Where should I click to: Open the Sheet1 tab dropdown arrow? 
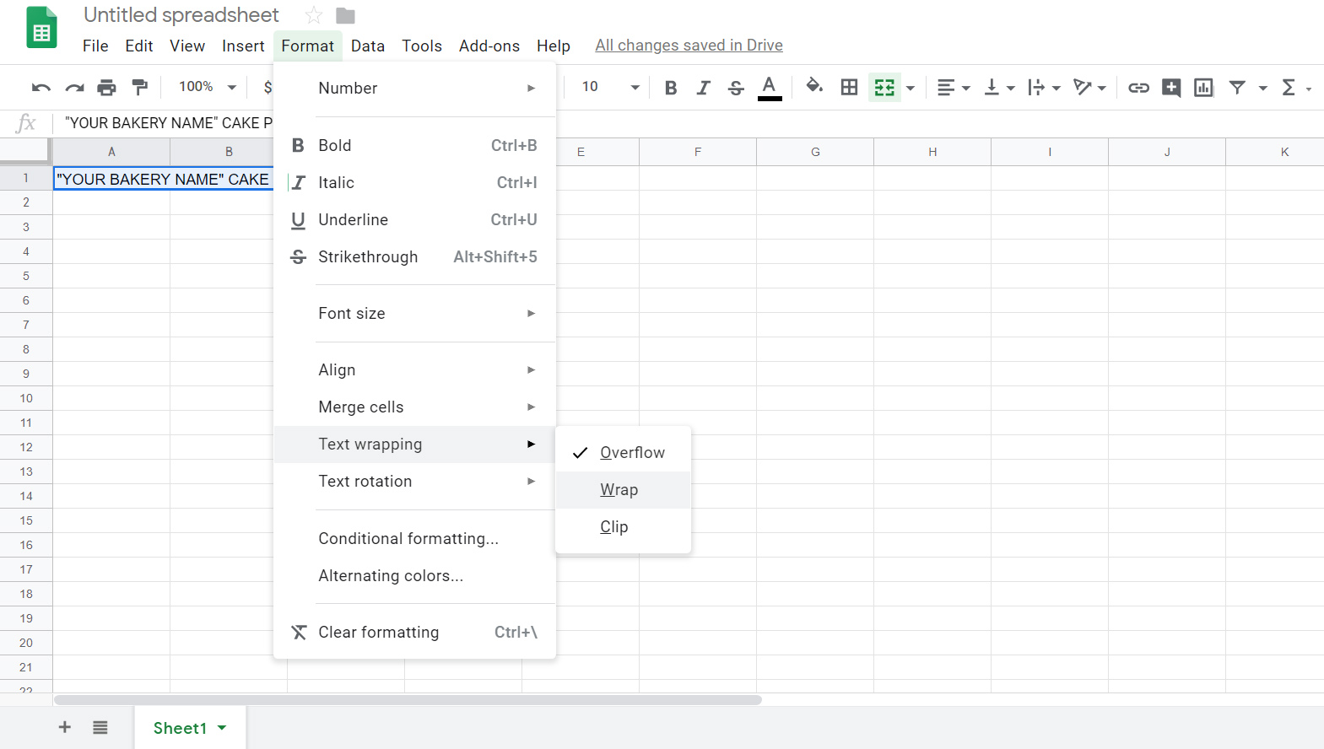pyautogui.click(x=222, y=727)
